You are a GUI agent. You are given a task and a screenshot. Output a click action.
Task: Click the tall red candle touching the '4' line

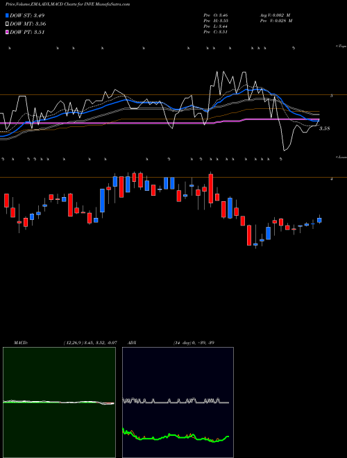pyautogui.click(x=211, y=188)
